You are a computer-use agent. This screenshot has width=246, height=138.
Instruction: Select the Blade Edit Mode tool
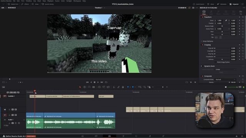pos(94,87)
